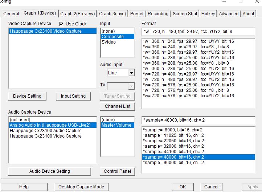Open the Control Panel button

118,171
